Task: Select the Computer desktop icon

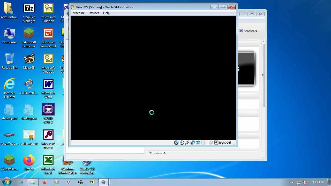Action: 10,36
